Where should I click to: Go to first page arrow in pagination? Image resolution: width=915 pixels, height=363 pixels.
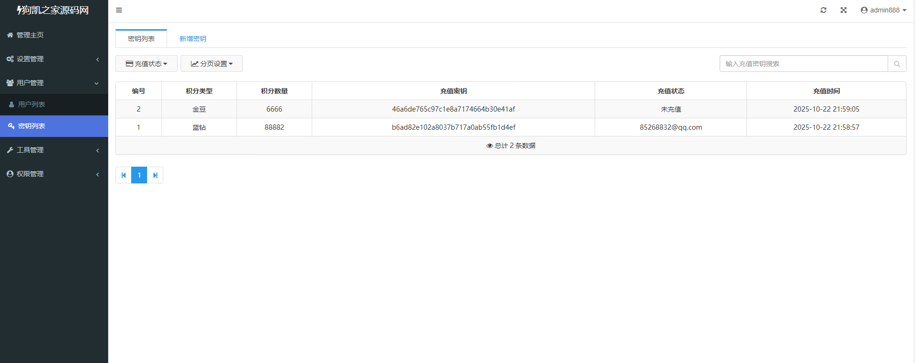click(x=124, y=175)
